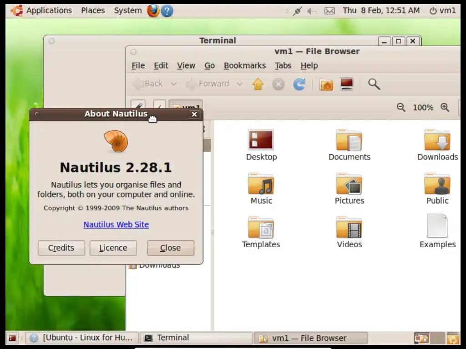Click the Search magnifier in File Browser toolbar
This screenshot has height=349, width=466.
click(x=374, y=84)
